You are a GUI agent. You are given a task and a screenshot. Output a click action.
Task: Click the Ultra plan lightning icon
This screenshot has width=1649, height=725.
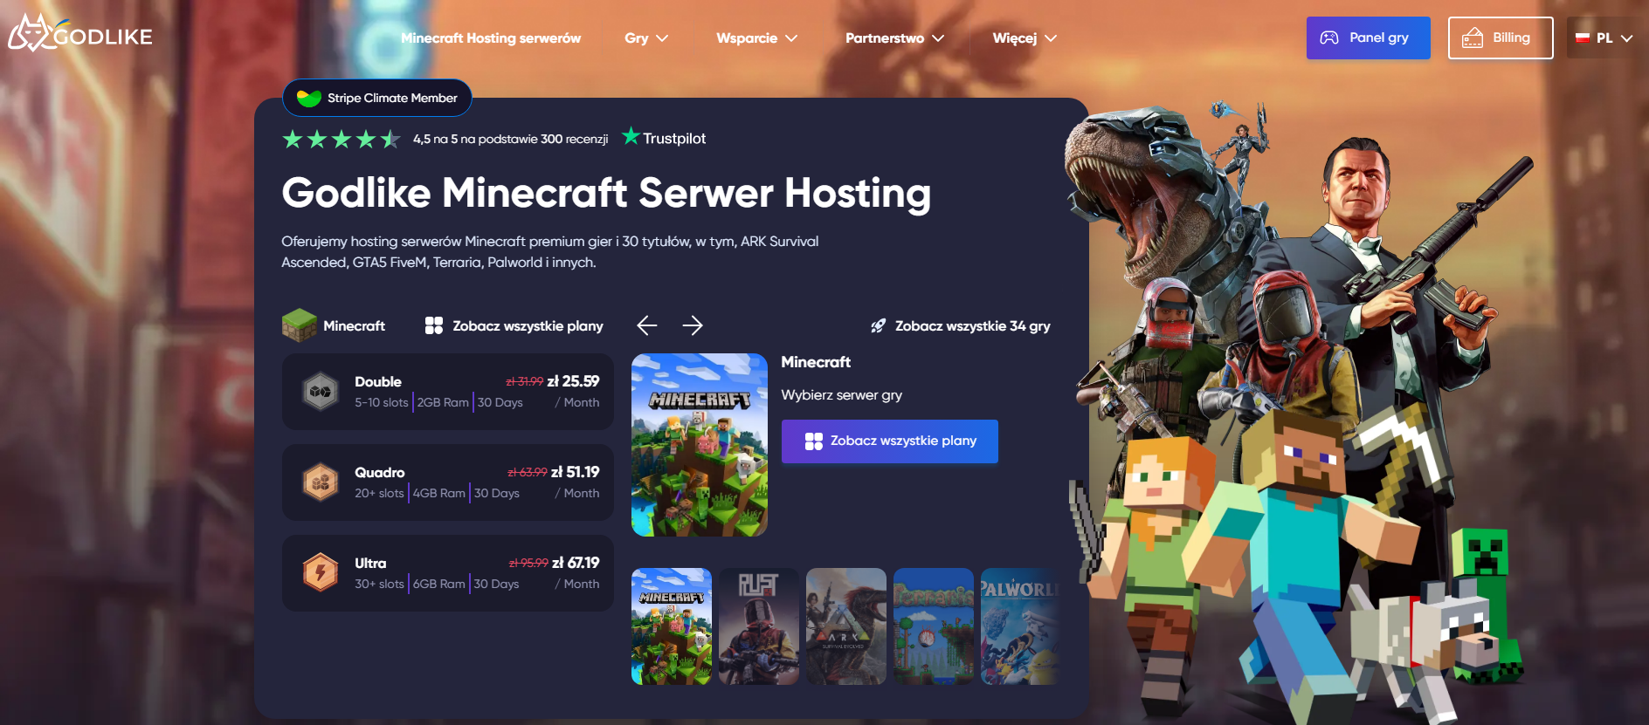321,573
